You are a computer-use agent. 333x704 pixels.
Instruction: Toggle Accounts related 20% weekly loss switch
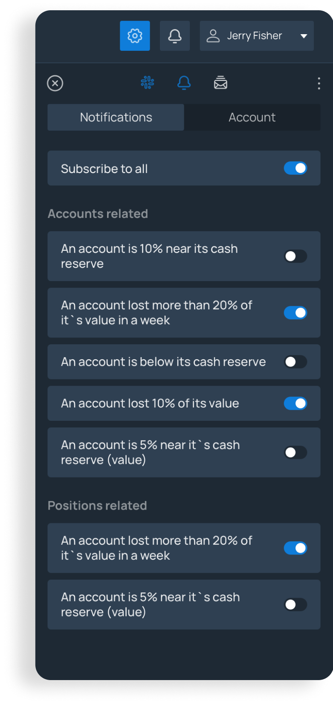click(295, 313)
